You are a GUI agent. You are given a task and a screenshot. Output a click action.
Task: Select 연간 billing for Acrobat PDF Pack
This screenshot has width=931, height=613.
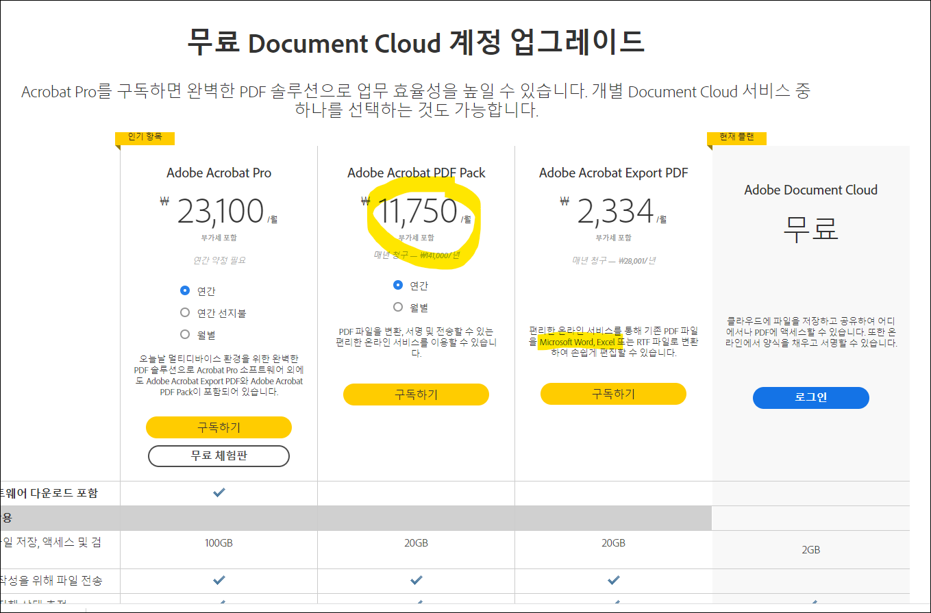398,285
